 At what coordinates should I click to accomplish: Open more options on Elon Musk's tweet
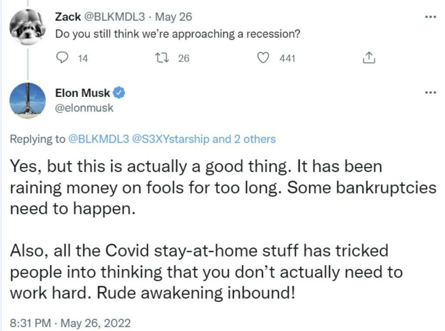click(x=430, y=92)
